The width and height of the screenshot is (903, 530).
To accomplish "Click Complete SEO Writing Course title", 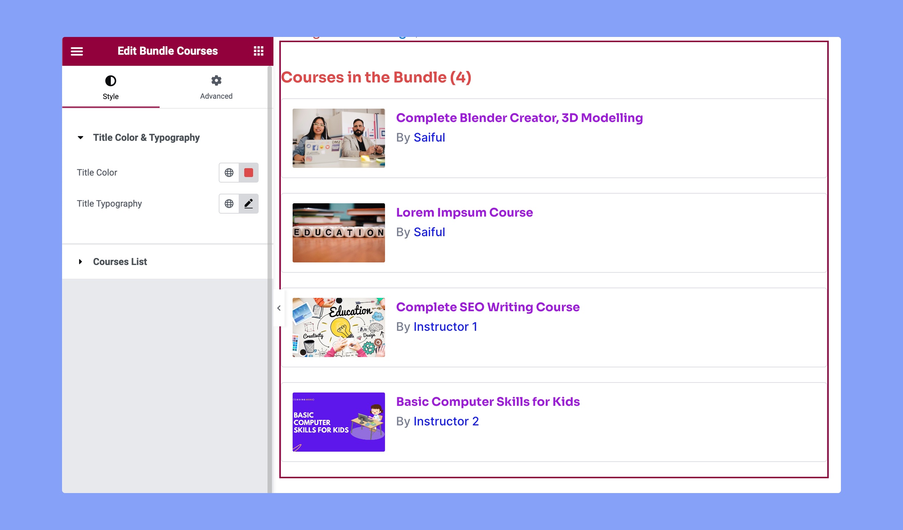I will pyautogui.click(x=488, y=307).
